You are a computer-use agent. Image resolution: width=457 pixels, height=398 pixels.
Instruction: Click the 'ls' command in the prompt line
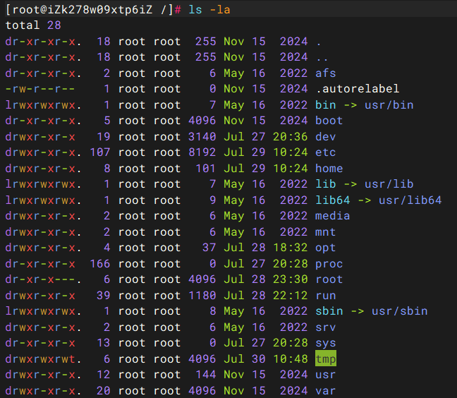click(195, 10)
